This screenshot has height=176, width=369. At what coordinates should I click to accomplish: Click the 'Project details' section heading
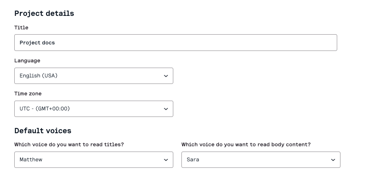[44, 13]
